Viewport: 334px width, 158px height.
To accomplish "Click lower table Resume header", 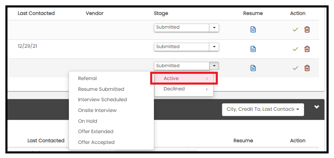I will point(243,141).
